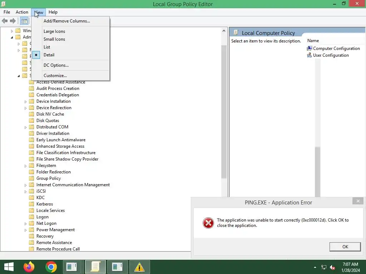Viewport: 366px width, 274px height.
Task: Click the taskbar clock showing 7:07 AM
Action: pyautogui.click(x=350, y=267)
